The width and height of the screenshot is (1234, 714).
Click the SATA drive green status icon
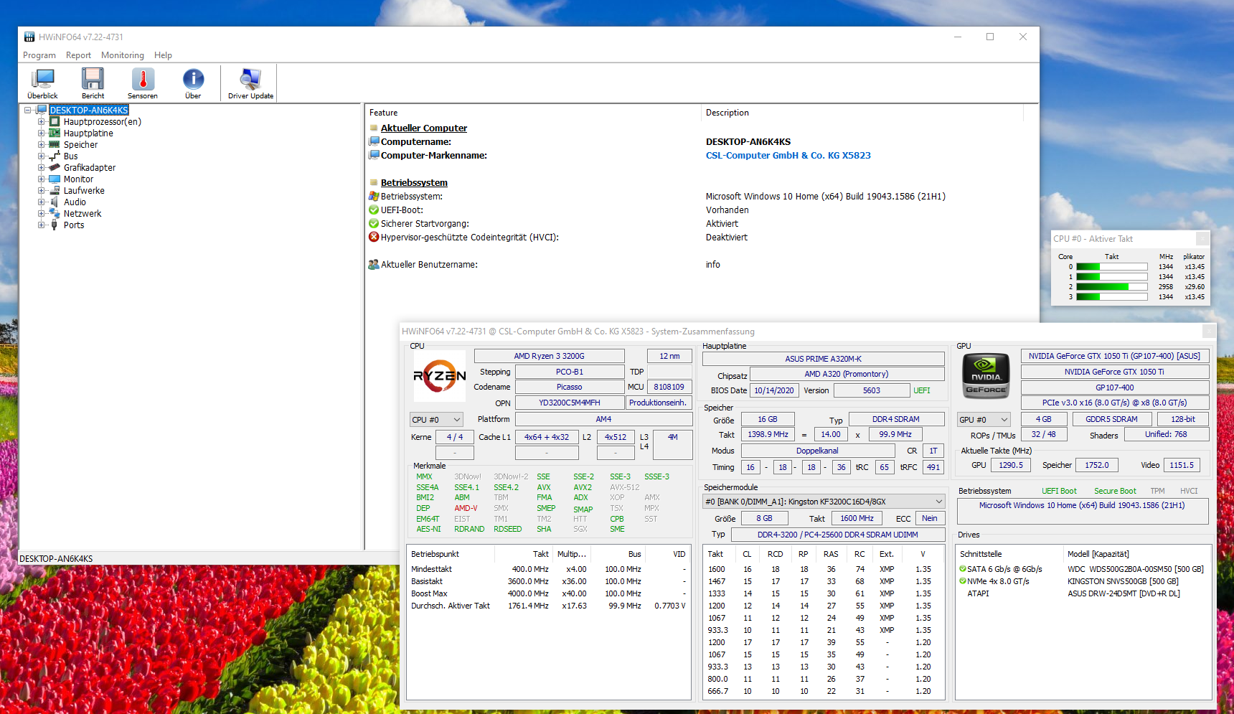point(963,569)
